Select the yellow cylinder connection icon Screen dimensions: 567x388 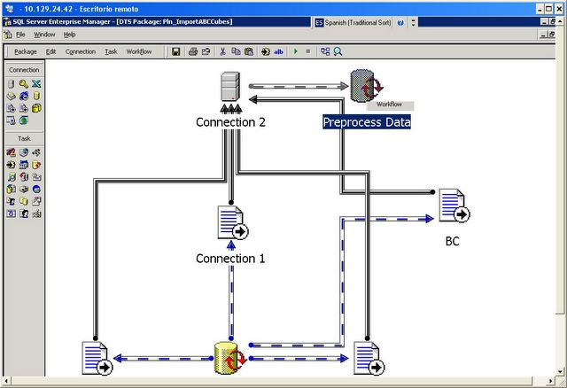pos(36,96)
